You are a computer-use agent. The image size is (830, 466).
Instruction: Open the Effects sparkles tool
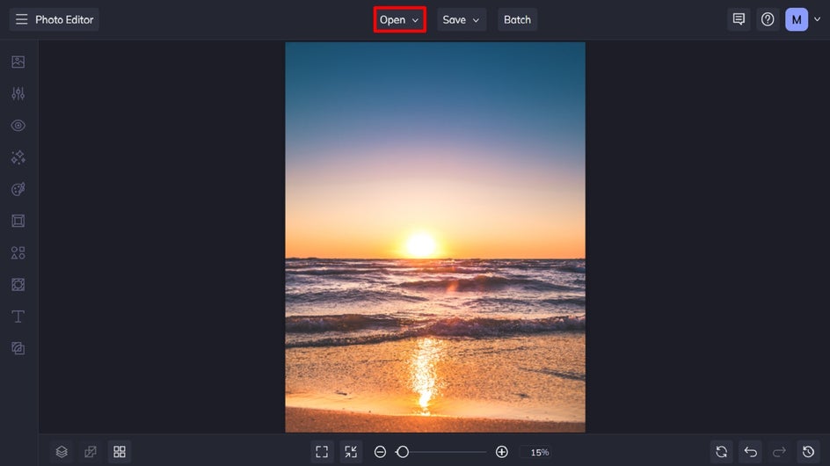18,157
